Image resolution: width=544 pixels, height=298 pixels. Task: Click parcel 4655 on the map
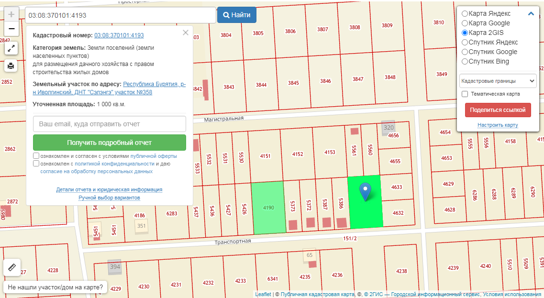click(x=395, y=161)
